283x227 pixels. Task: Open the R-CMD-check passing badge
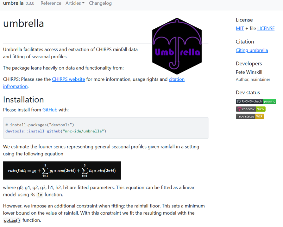[x=256, y=101]
